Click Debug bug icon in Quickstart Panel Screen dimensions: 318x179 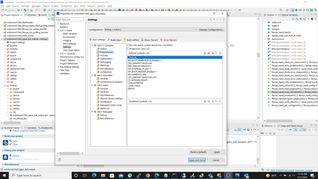[x=11, y=155]
